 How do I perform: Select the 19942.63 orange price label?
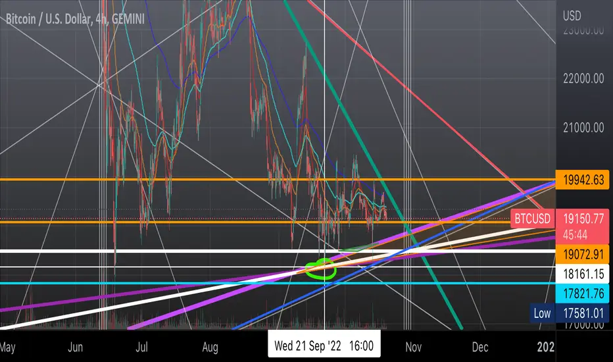click(583, 180)
